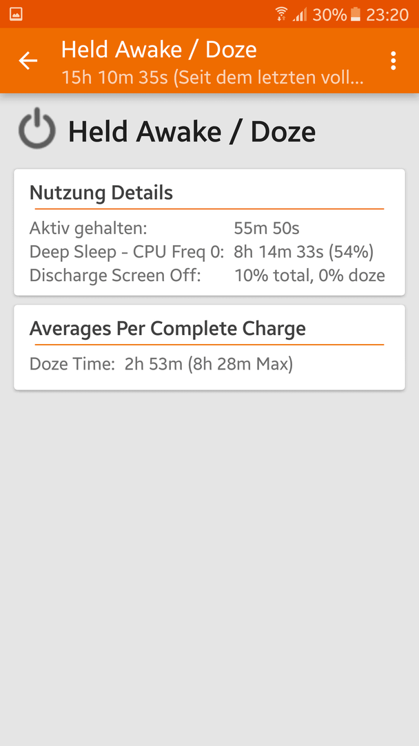This screenshot has height=746, width=419.
Task: Tap the large Held Awake / Doze heading
Action: 192,132
